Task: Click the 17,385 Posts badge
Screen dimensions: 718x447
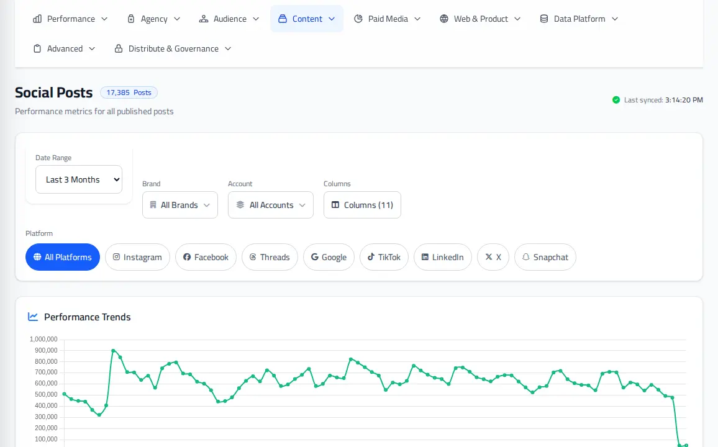Action: 129,93
